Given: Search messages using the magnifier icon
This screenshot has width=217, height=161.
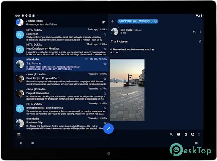Looking at the screenshot, I should coord(171,134).
